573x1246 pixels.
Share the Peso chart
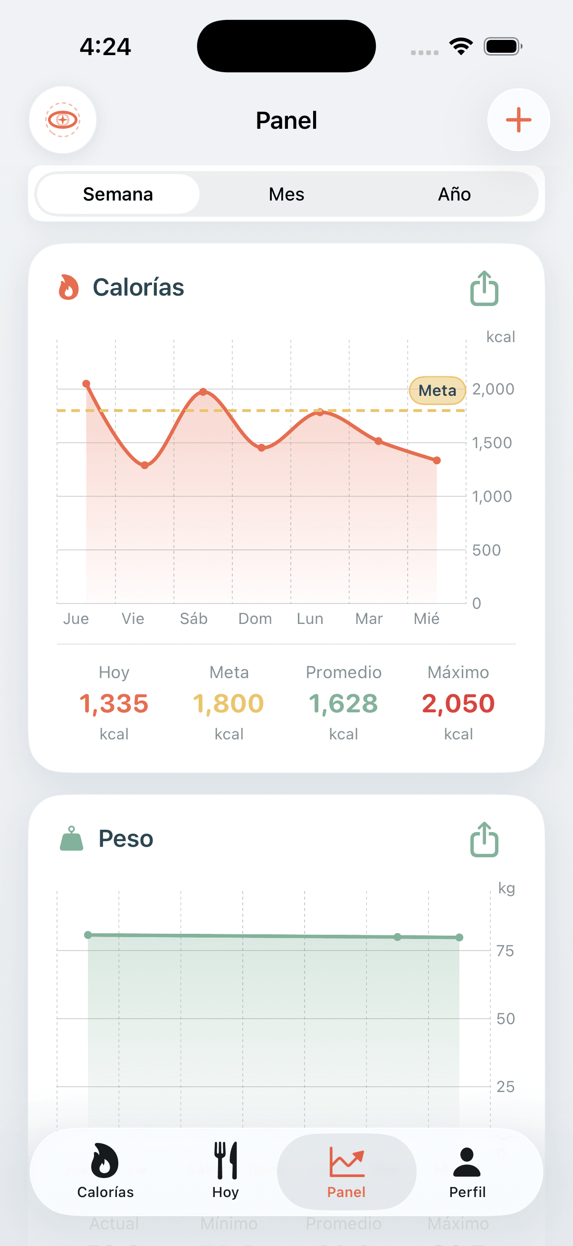[x=484, y=839]
